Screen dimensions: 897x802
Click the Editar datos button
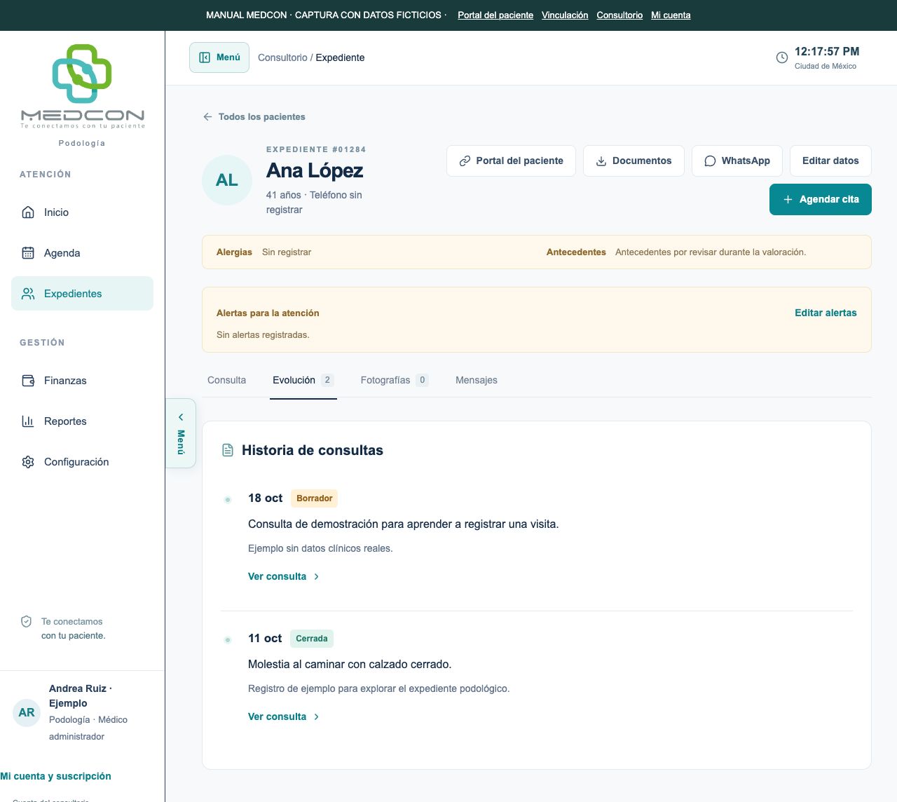[830, 161]
